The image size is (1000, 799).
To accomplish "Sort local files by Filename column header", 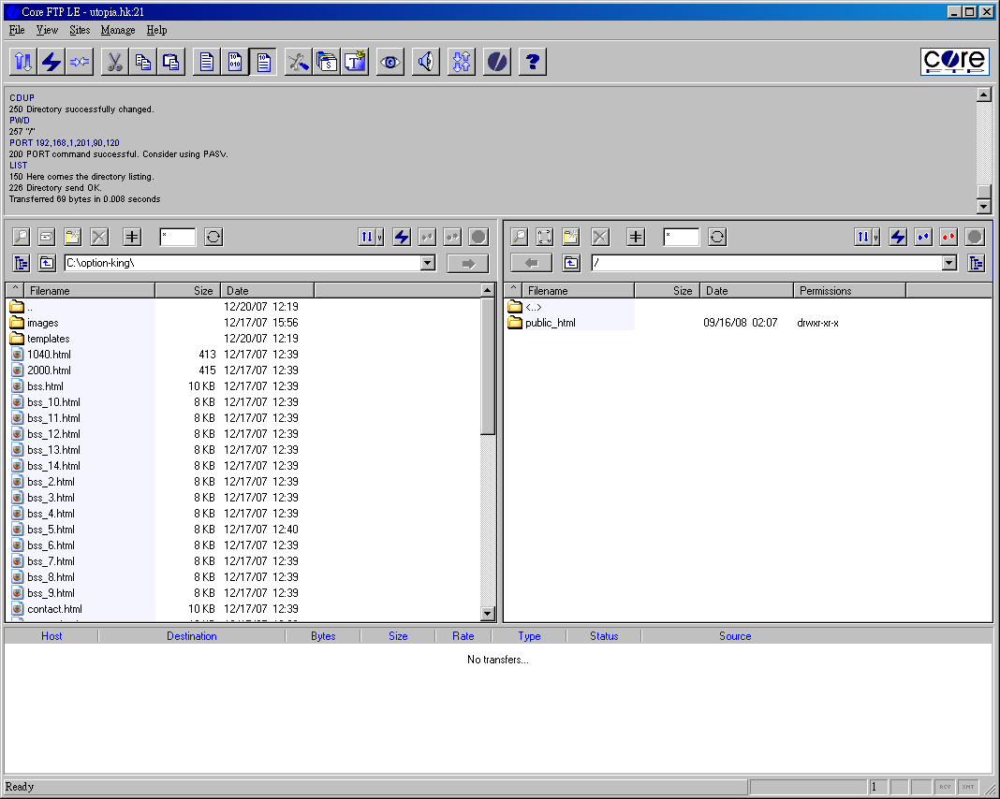I will tap(89, 291).
